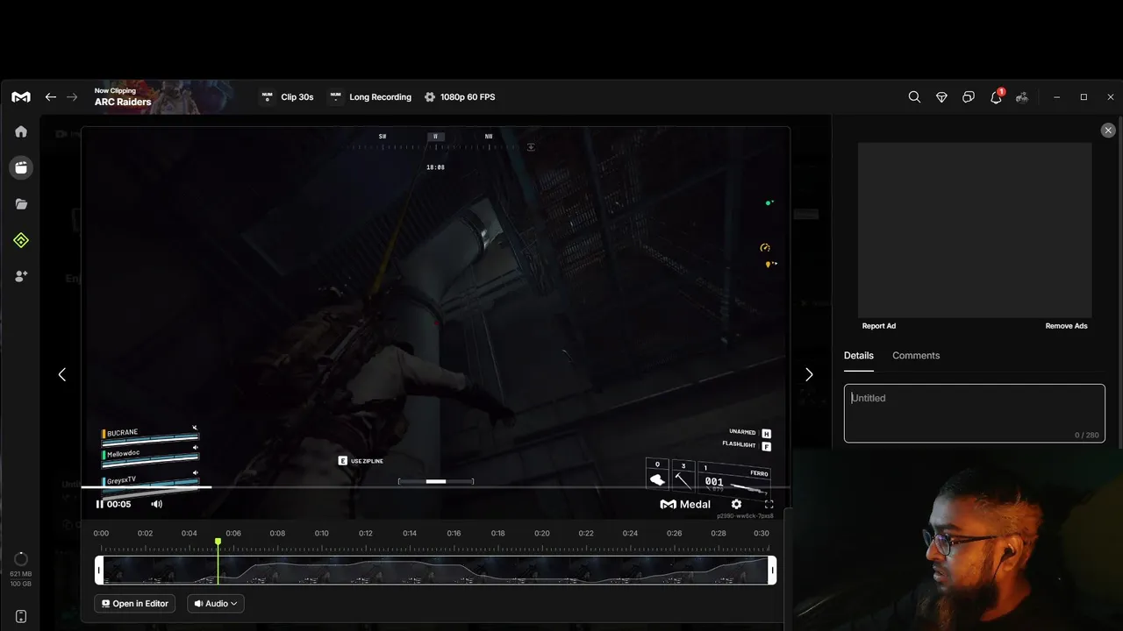1123x631 pixels.
Task: Go to the previous clip arrow
Action: [61, 374]
